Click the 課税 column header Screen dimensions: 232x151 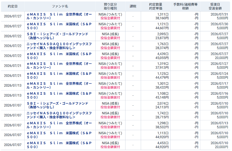coord(133,6)
